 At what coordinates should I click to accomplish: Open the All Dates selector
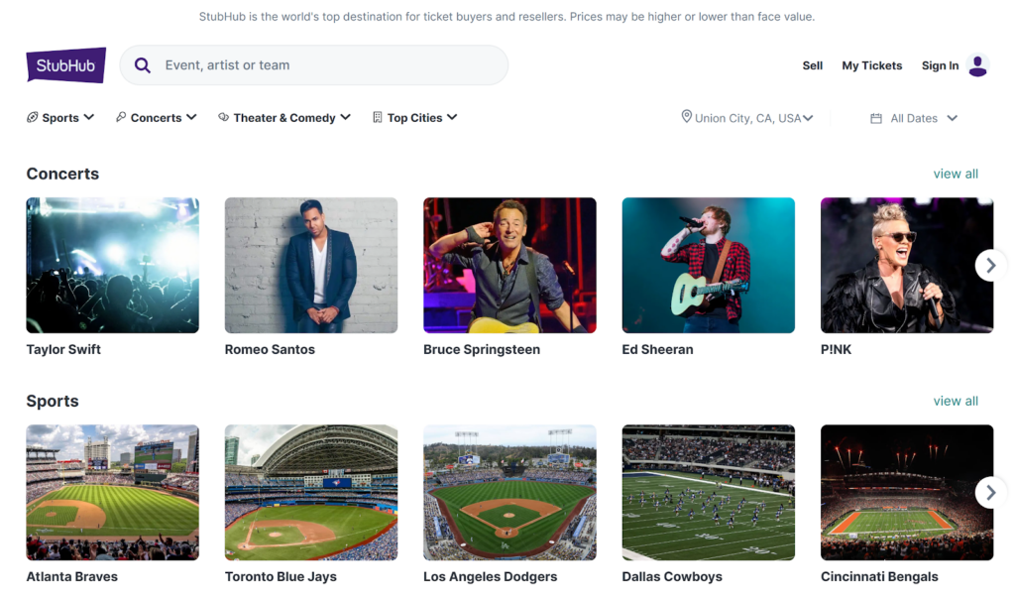pyautogui.click(x=914, y=117)
